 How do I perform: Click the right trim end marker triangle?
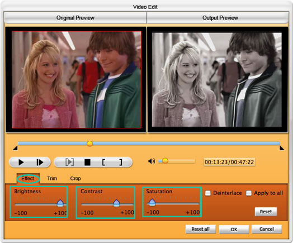282,148
